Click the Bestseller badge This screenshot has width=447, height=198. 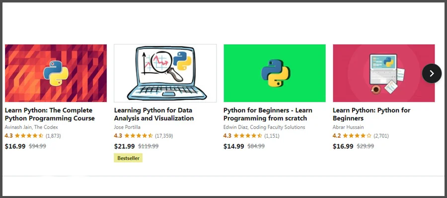[128, 158]
